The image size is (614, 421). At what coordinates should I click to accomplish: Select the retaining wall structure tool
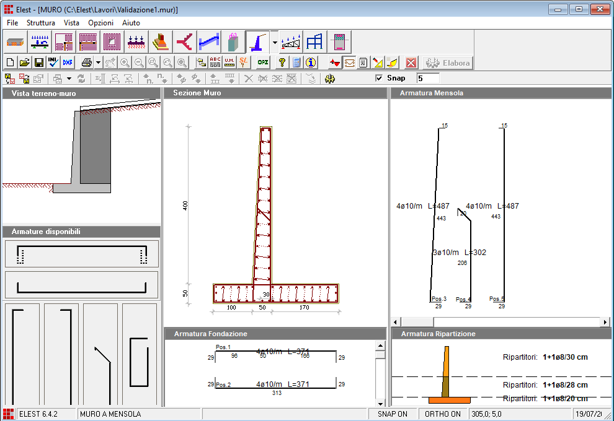pyautogui.click(x=257, y=41)
